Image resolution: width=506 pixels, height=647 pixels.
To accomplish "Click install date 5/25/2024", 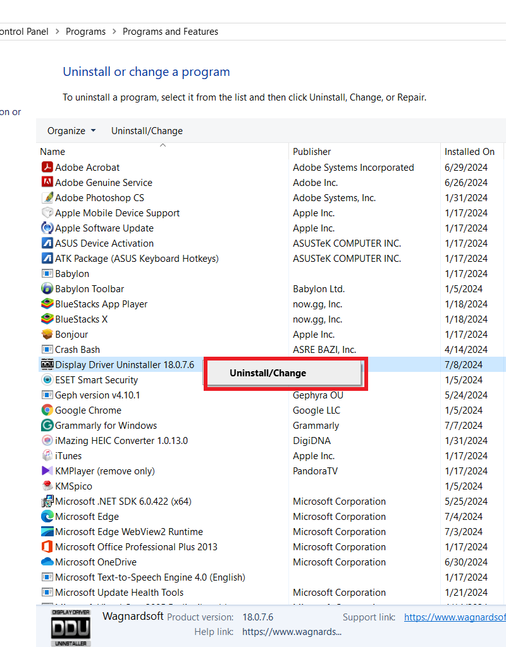I will tap(466, 501).
